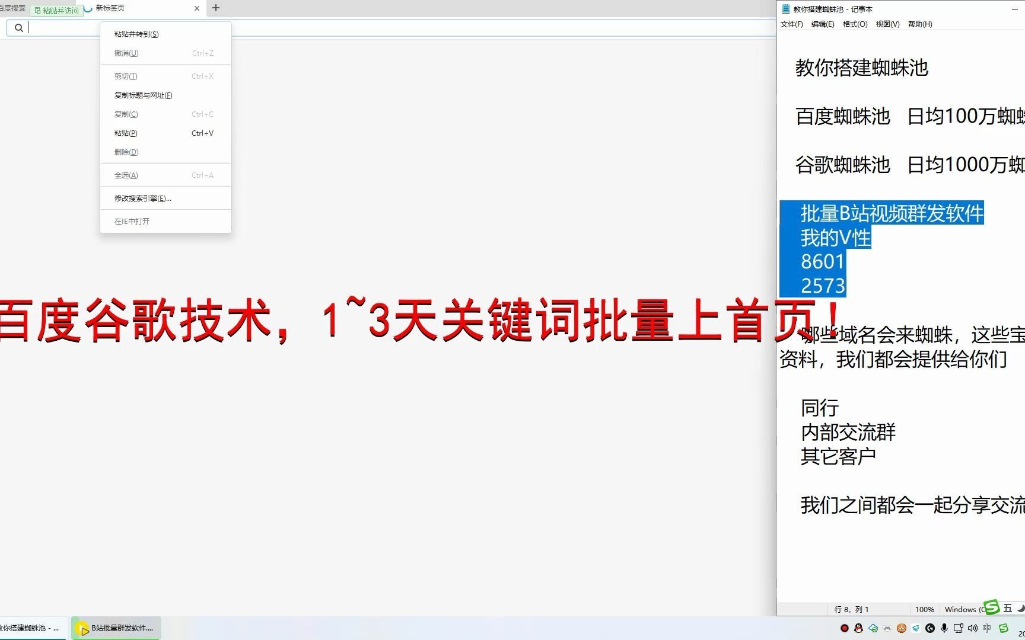Open the volume speaker tray icon
The width and height of the screenshot is (1025, 640).
coord(973,628)
